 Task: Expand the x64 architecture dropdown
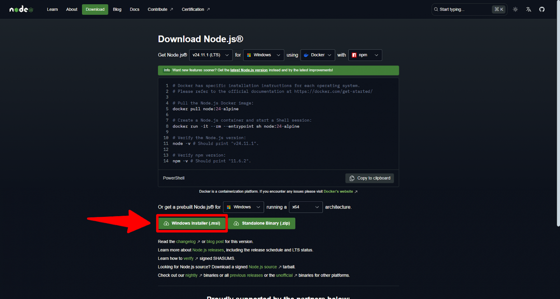305,207
